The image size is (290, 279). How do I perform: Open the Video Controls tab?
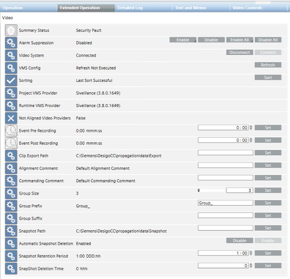pos(248,8)
